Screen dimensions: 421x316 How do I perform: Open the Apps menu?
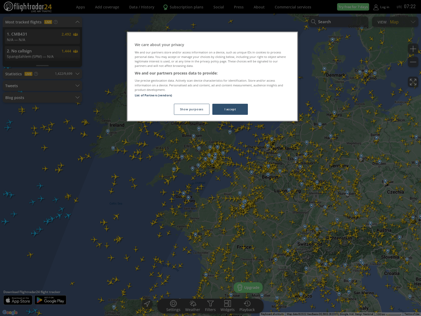(x=80, y=7)
